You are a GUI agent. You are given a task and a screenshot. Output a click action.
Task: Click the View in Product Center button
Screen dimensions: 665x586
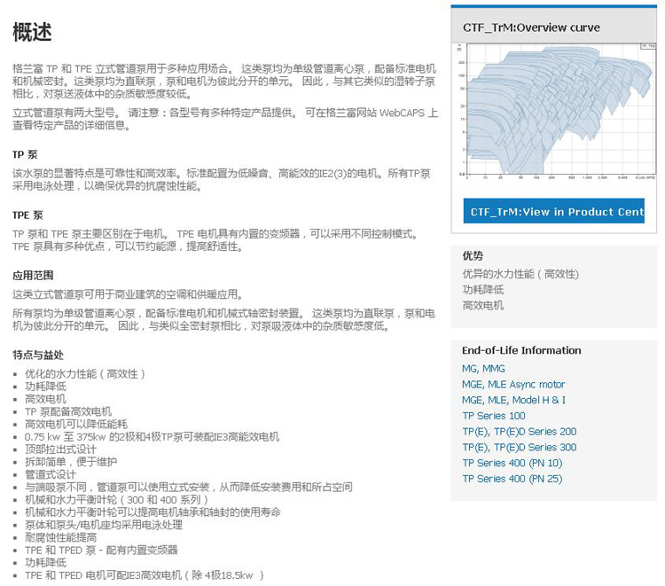(554, 211)
